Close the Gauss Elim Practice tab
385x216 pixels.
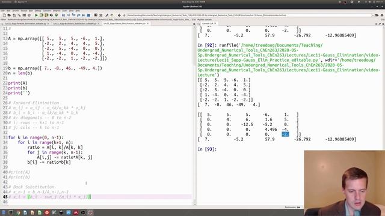coord(148,23)
